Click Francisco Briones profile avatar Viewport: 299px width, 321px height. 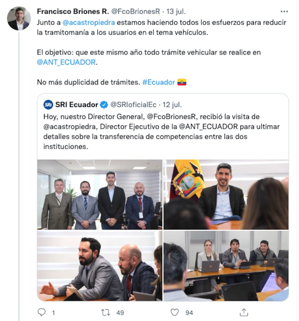click(x=19, y=18)
